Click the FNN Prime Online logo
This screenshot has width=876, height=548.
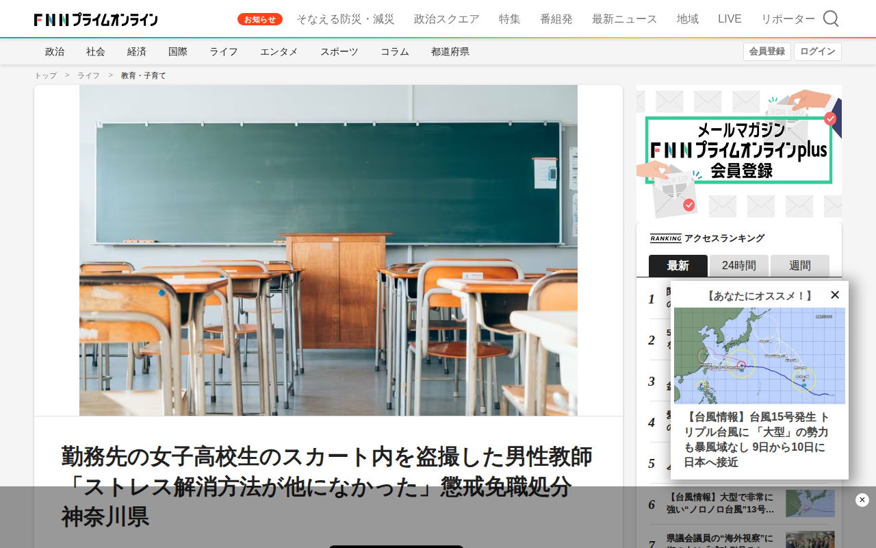(96, 19)
